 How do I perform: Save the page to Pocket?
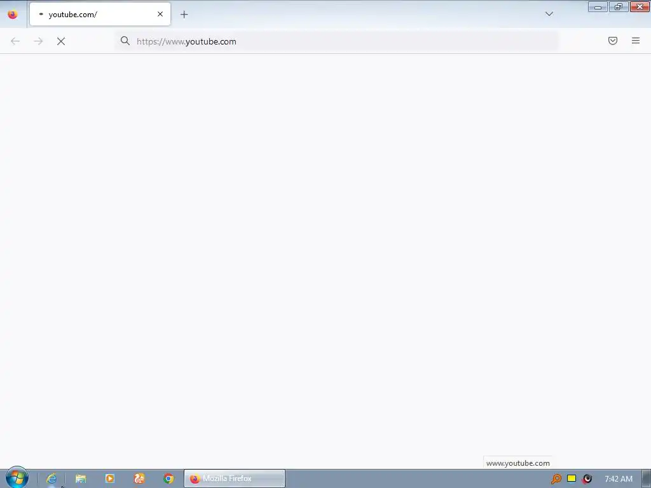click(x=612, y=41)
